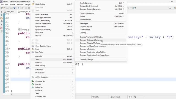Screen dimensions: 176x99
Task: Collapse the fold marker at line 33
Action: [x=10, y=29]
